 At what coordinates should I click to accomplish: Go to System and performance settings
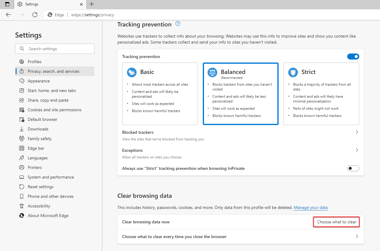coord(51,177)
